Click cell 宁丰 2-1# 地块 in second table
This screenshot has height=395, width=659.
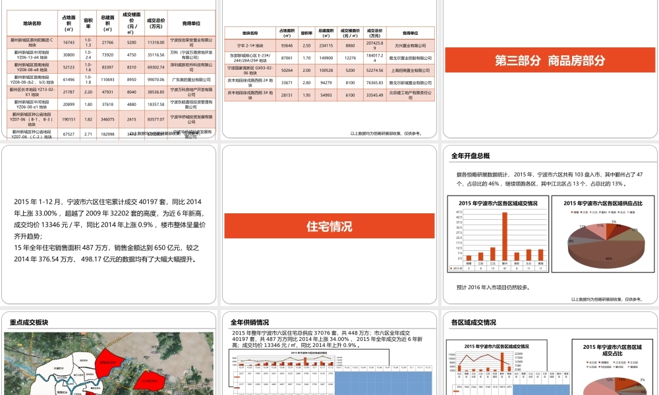point(250,46)
